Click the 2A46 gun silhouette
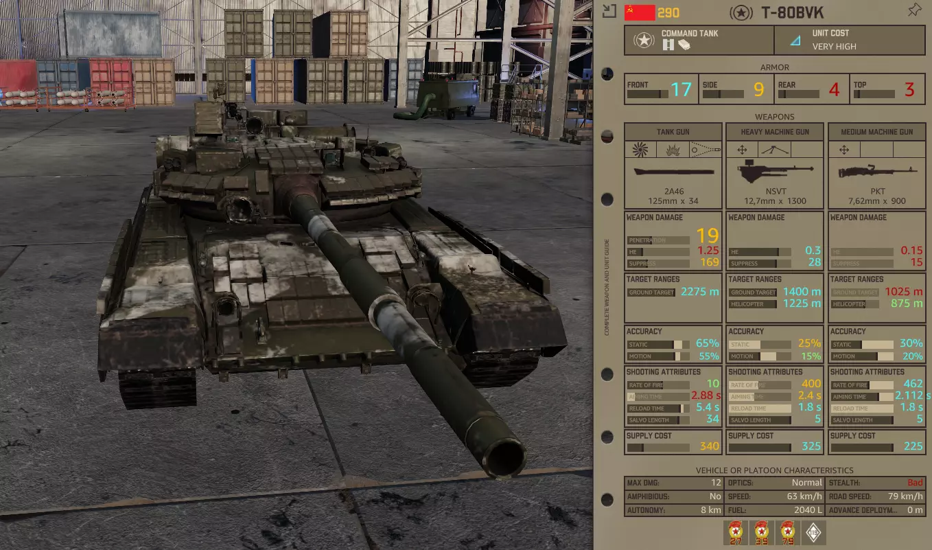932x550 pixels. point(673,172)
